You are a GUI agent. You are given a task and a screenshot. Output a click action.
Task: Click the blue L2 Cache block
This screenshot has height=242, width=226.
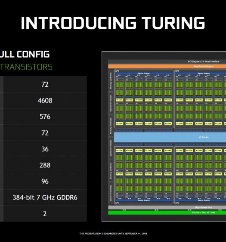tap(170, 137)
